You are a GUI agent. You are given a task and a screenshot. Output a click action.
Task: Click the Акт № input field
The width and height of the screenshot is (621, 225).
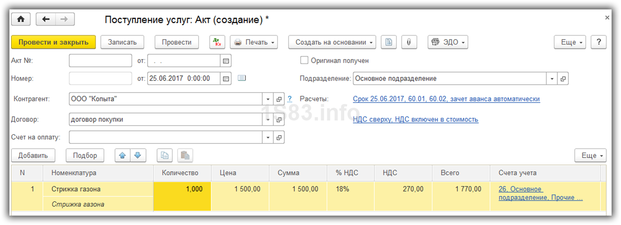[x=100, y=61]
